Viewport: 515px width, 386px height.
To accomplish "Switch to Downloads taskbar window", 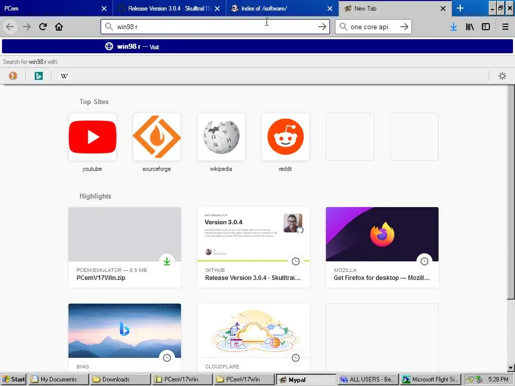I will 120,379.
